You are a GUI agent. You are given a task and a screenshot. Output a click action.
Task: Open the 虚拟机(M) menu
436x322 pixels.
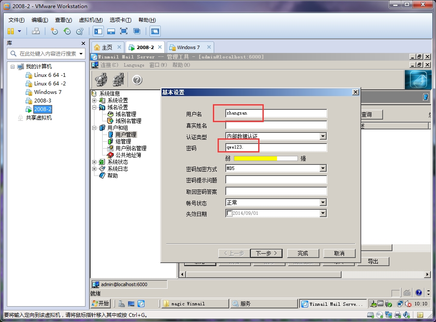pyautogui.click(x=91, y=20)
